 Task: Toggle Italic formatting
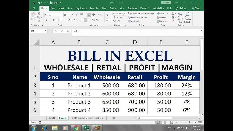click(x=50, y=20)
